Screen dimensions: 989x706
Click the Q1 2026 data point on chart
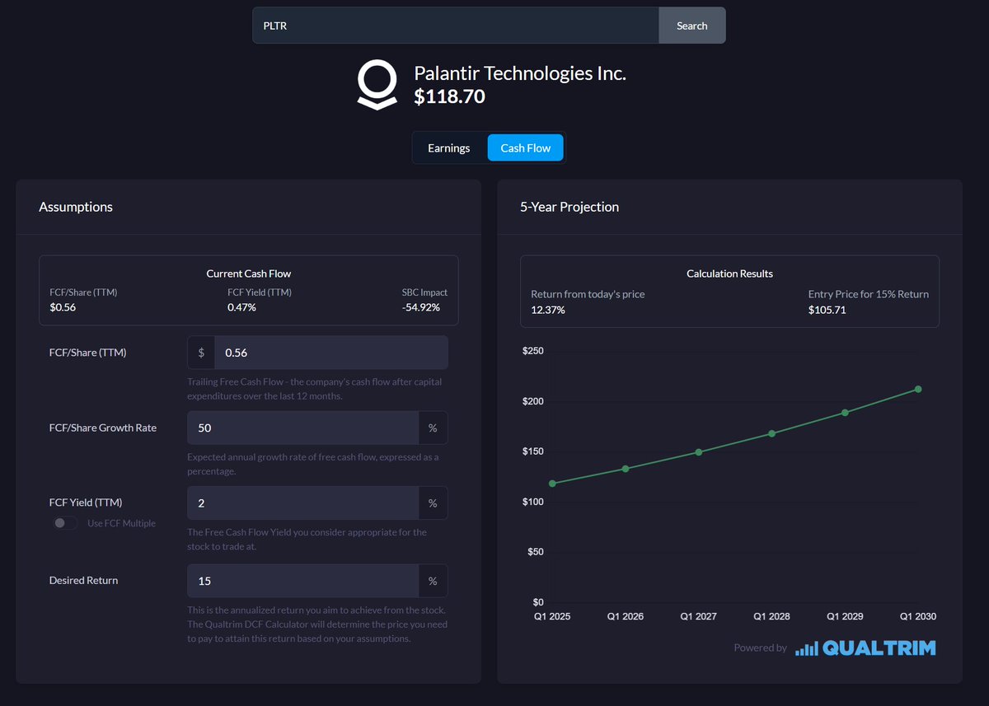click(626, 469)
